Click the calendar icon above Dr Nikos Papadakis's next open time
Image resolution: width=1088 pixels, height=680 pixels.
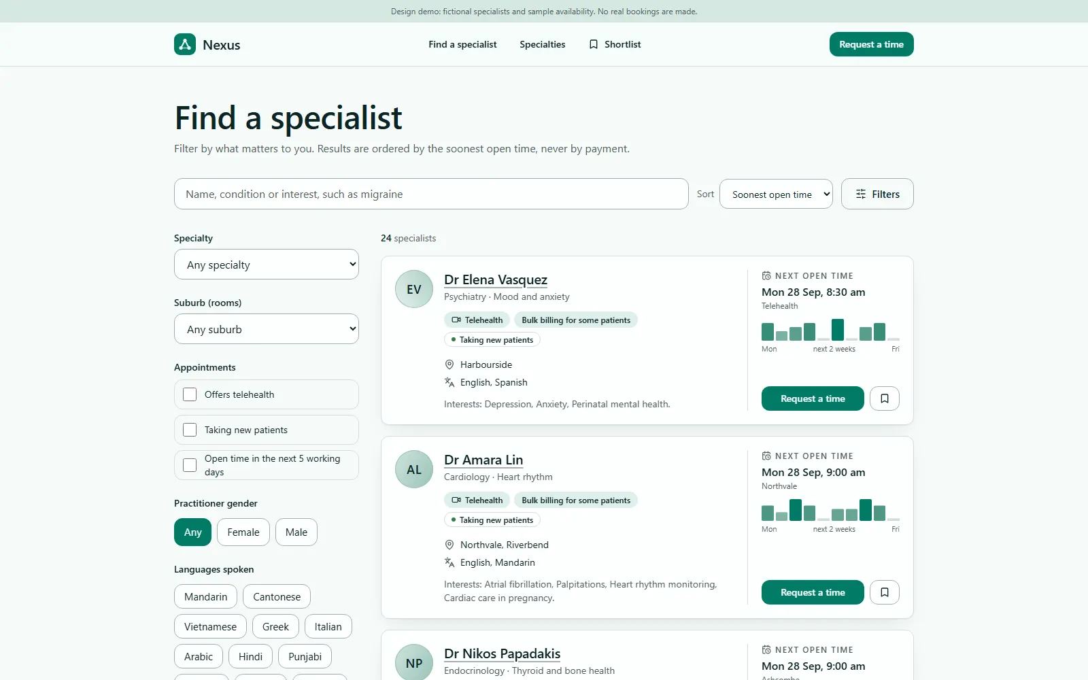[x=766, y=649]
